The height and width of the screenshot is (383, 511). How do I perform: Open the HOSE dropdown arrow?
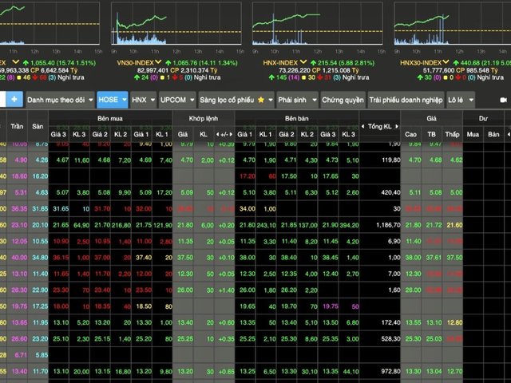pos(125,100)
